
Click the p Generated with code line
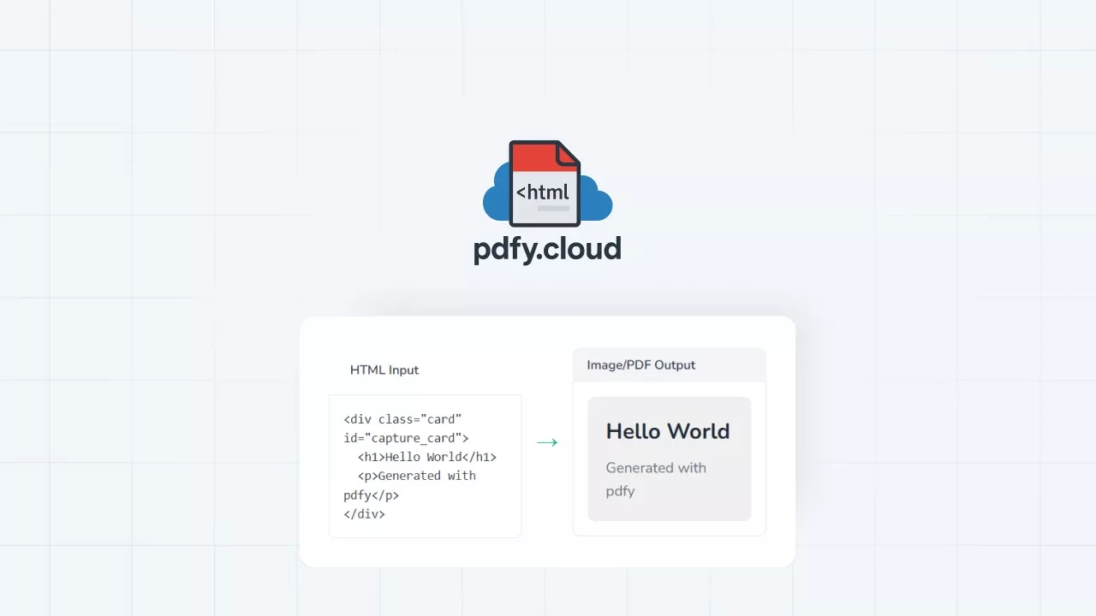[x=416, y=476]
